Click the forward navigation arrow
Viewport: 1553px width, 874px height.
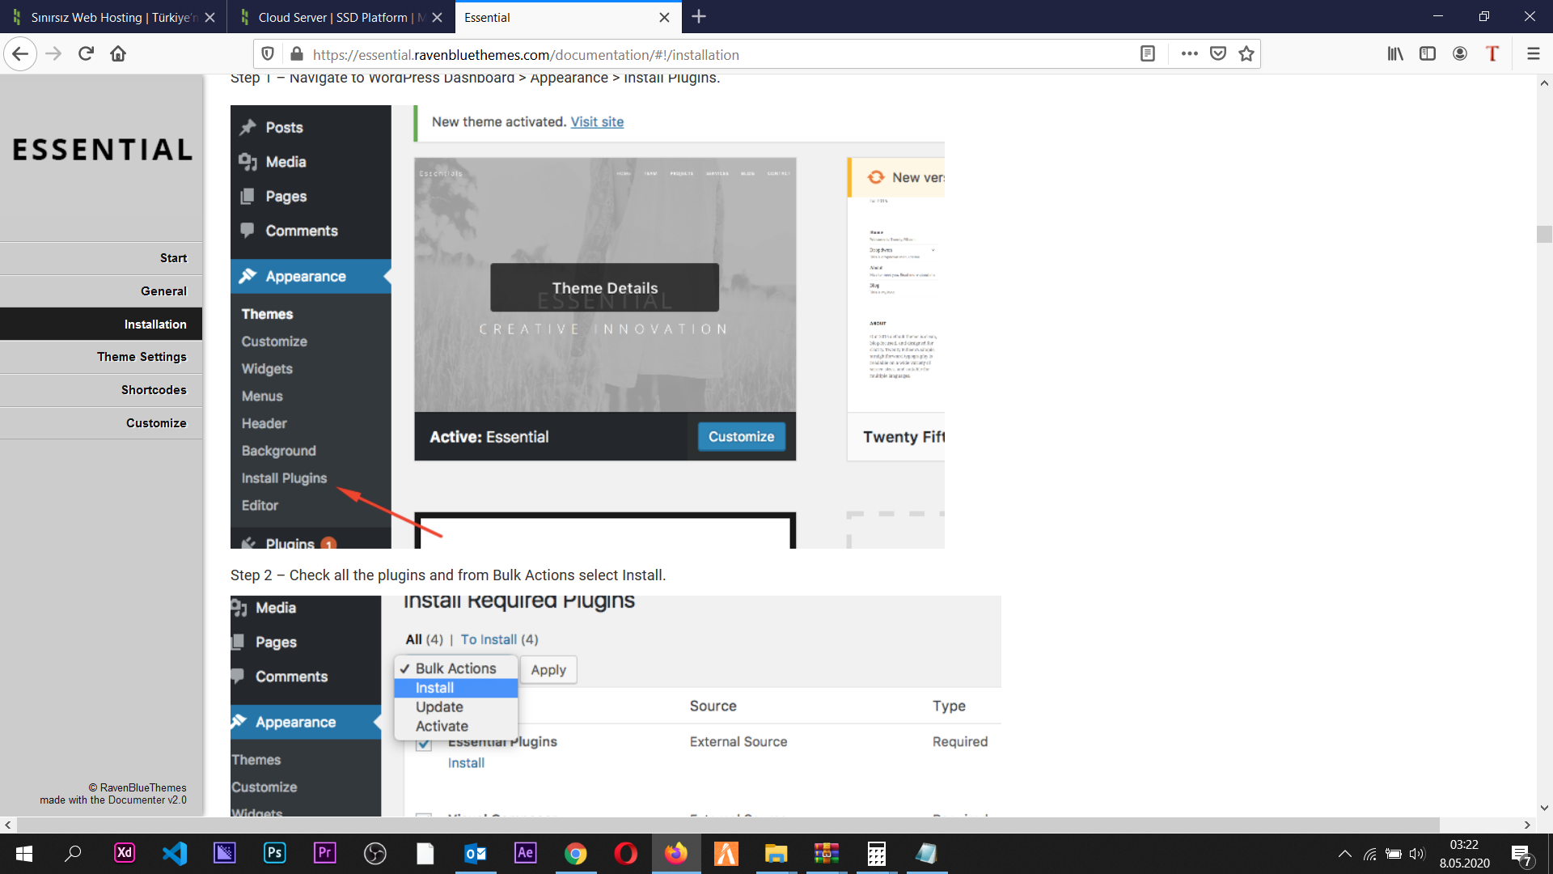click(x=53, y=54)
